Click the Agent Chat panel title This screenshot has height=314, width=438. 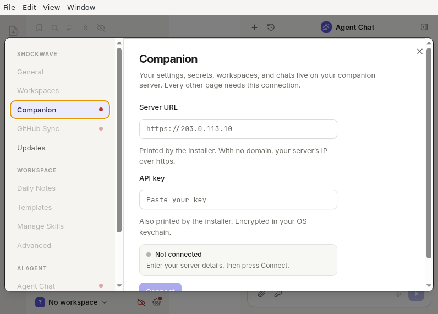pyautogui.click(x=355, y=28)
